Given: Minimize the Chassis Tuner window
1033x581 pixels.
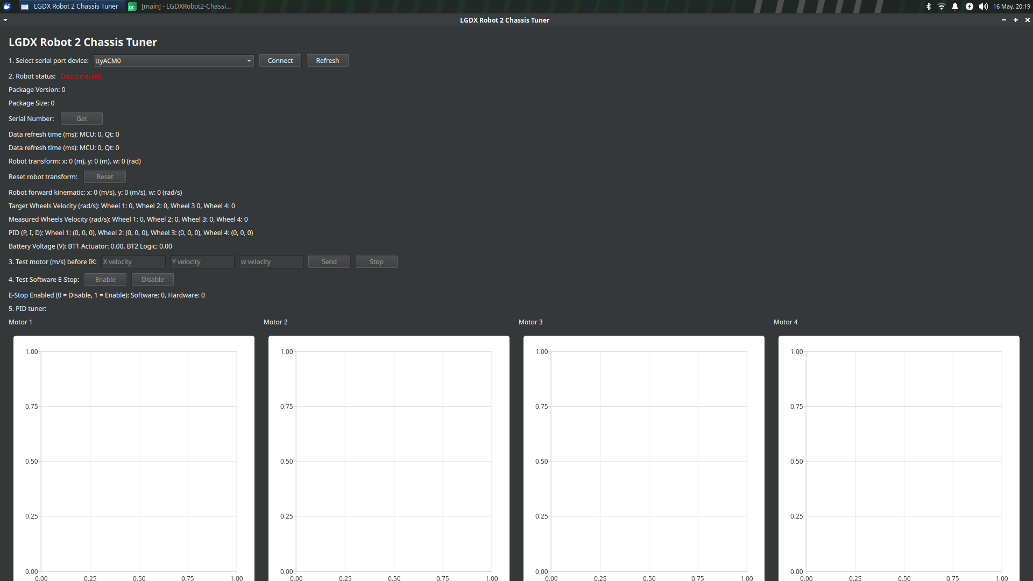Looking at the screenshot, I should [1004, 20].
